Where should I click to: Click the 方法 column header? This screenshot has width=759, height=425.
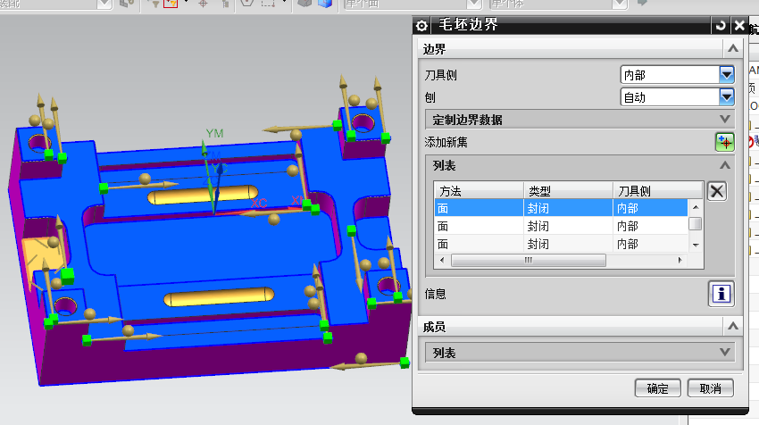click(x=479, y=191)
